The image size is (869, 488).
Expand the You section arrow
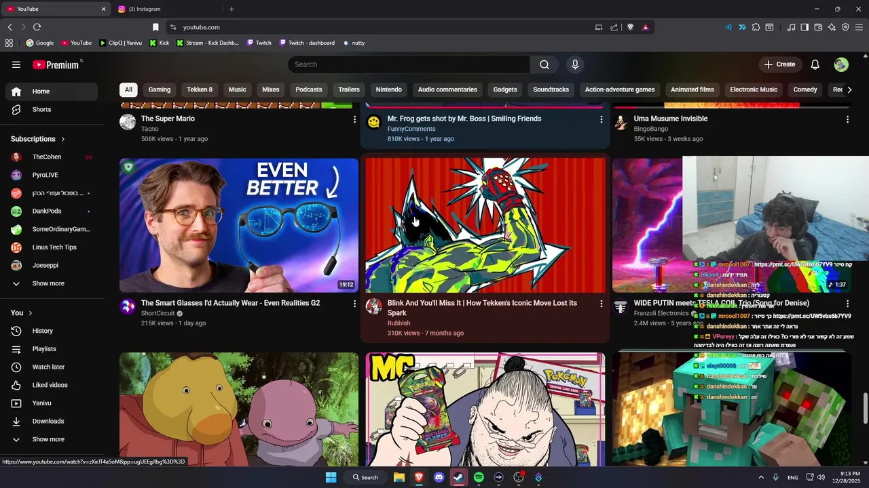coord(31,313)
